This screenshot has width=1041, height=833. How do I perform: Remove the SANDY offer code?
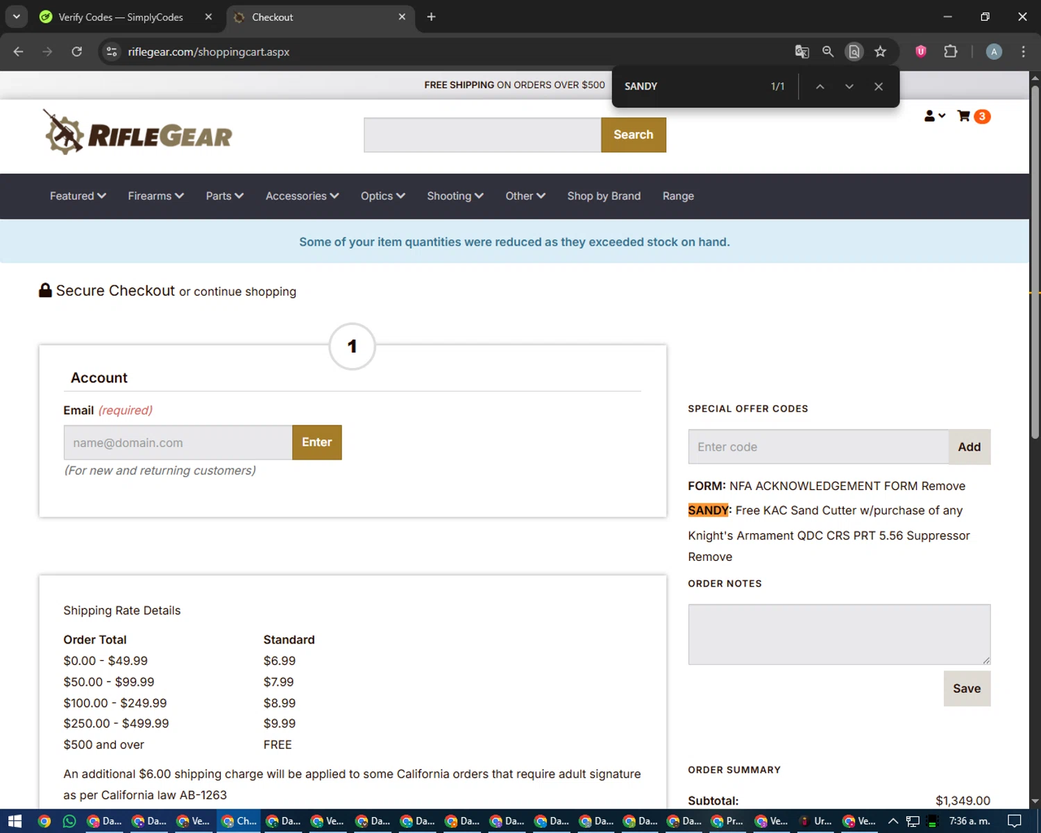click(710, 557)
